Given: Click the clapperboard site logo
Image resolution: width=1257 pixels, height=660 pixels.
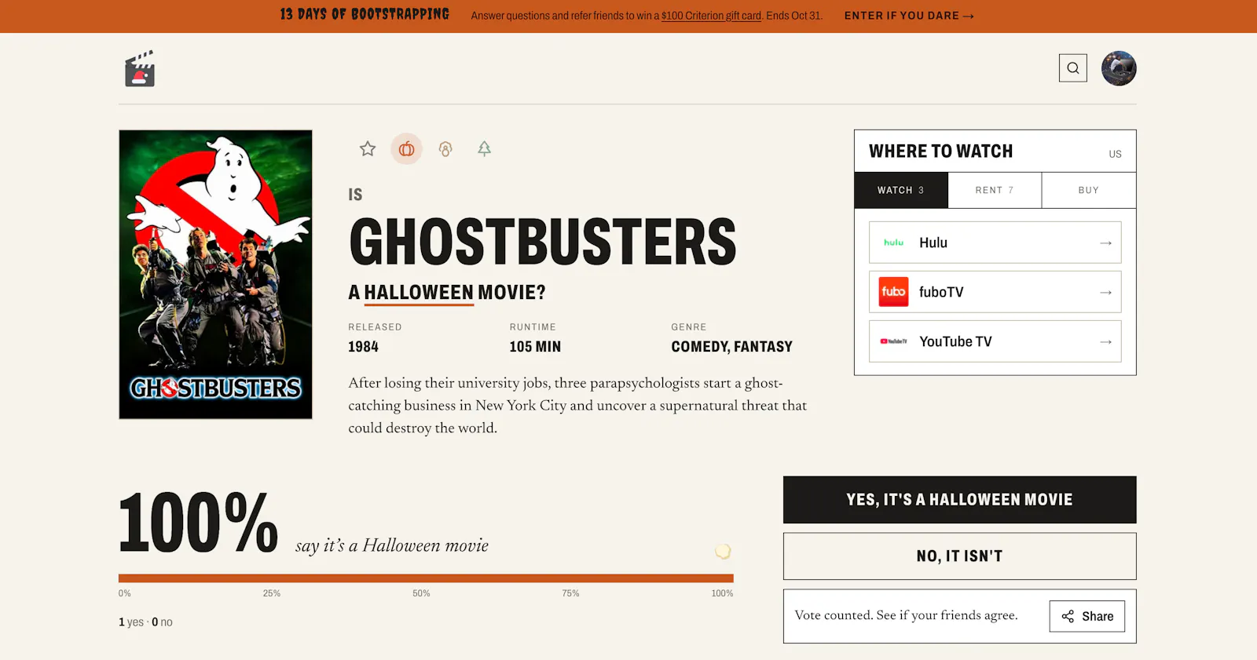Looking at the screenshot, I should tap(140, 69).
